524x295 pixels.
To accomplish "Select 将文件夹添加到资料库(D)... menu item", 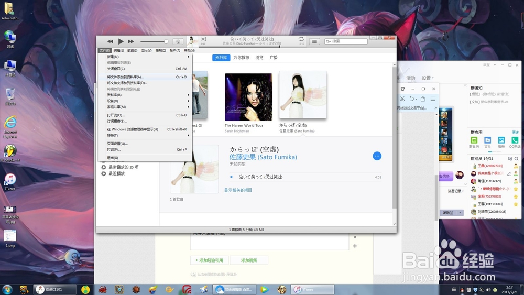I will pos(145,83).
